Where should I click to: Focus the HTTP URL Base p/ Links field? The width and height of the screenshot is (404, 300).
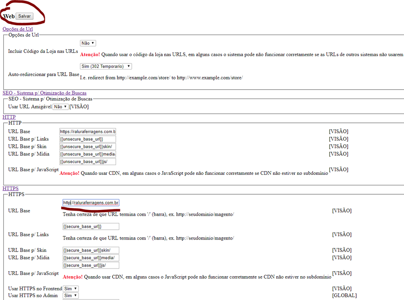(87, 139)
